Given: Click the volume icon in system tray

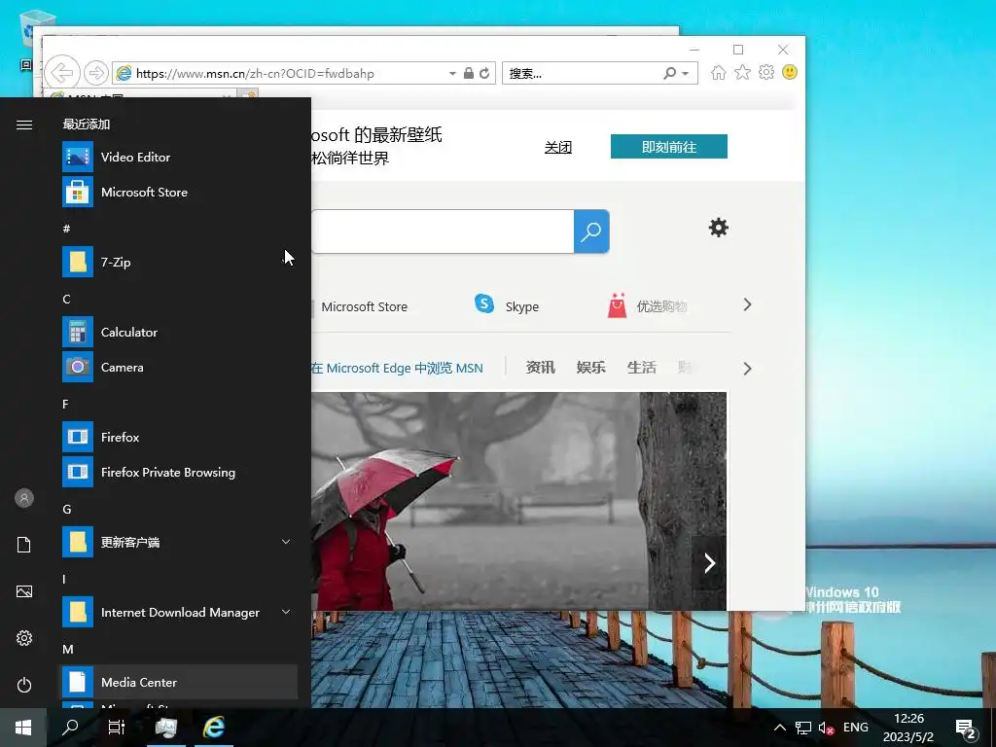Looking at the screenshot, I should pos(826,728).
